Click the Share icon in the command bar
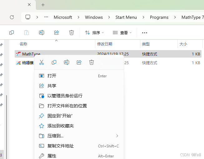The height and width of the screenshot is (159, 204). click(x=57, y=33)
